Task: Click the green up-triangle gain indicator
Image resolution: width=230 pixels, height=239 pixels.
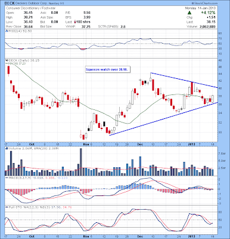Action: [189, 13]
